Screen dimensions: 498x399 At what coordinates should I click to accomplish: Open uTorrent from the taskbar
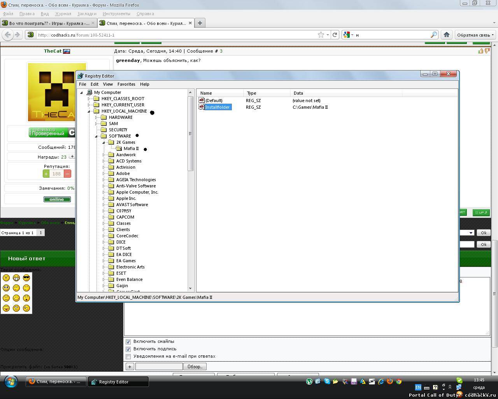click(x=309, y=381)
